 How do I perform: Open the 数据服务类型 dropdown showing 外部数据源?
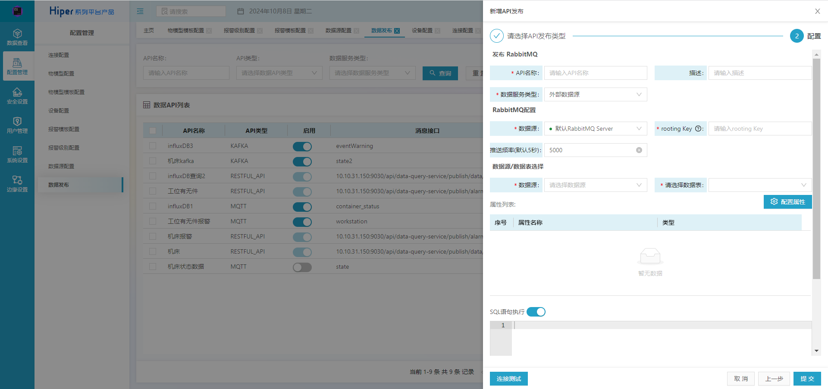[596, 94]
